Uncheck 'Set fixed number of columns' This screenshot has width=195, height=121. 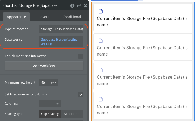pos(81,94)
